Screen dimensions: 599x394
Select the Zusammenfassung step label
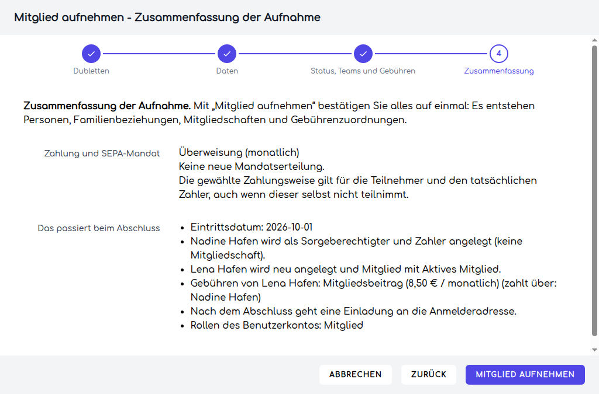[x=498, y=71]
